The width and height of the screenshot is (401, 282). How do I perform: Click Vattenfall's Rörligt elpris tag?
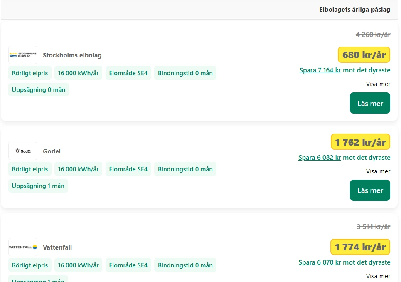click(x=30, y=265)
